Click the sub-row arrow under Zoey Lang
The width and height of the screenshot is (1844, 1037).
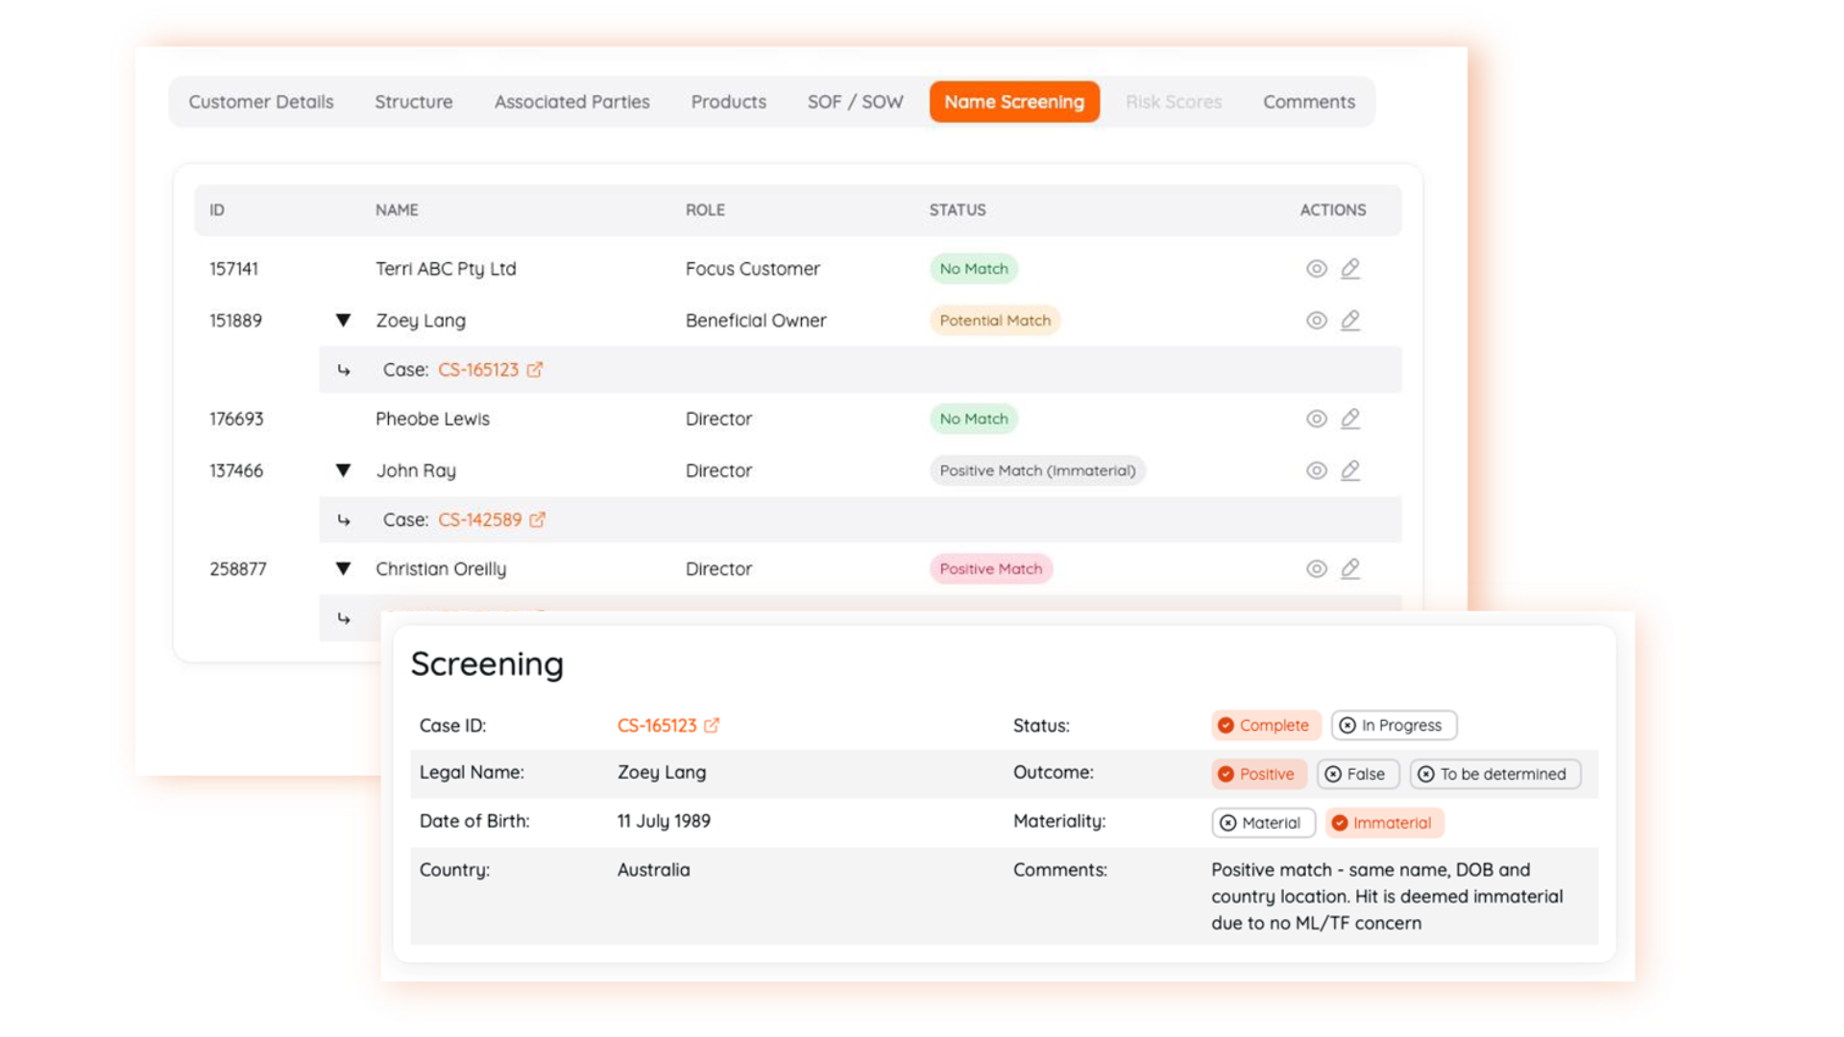click(344, 371)
